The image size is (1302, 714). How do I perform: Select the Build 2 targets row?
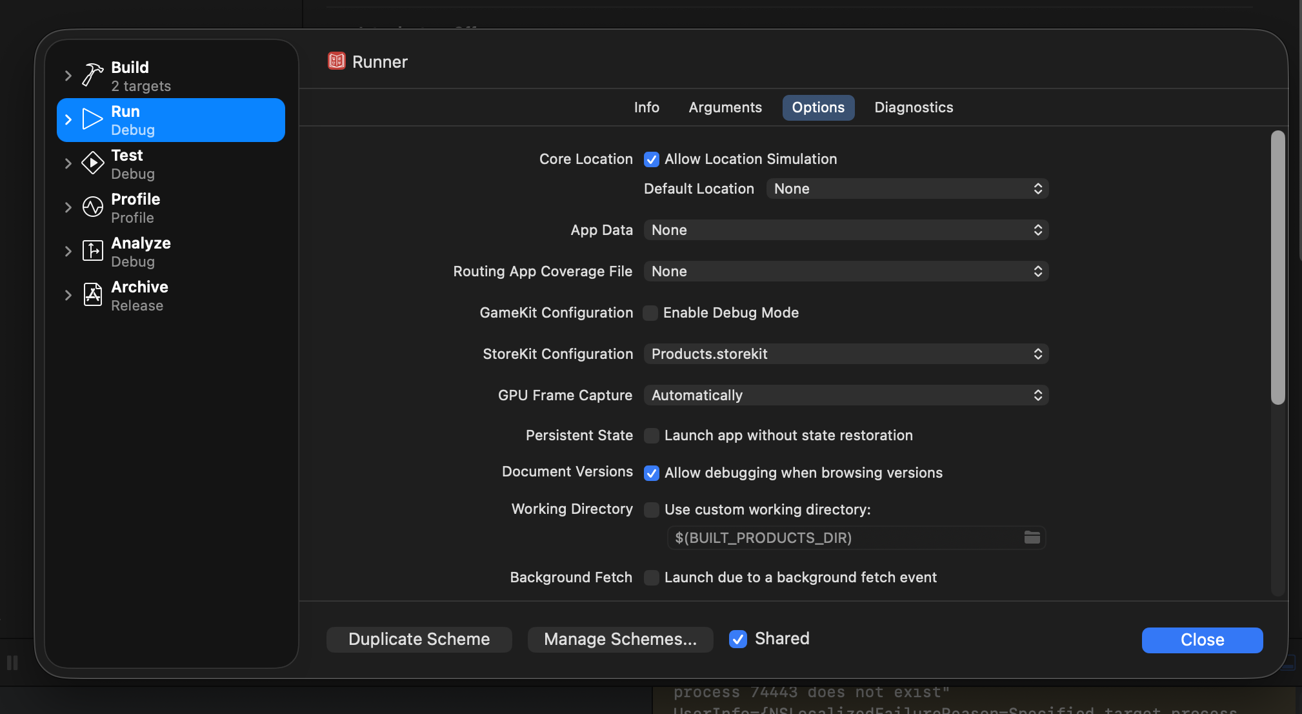[x=171, y=76]
